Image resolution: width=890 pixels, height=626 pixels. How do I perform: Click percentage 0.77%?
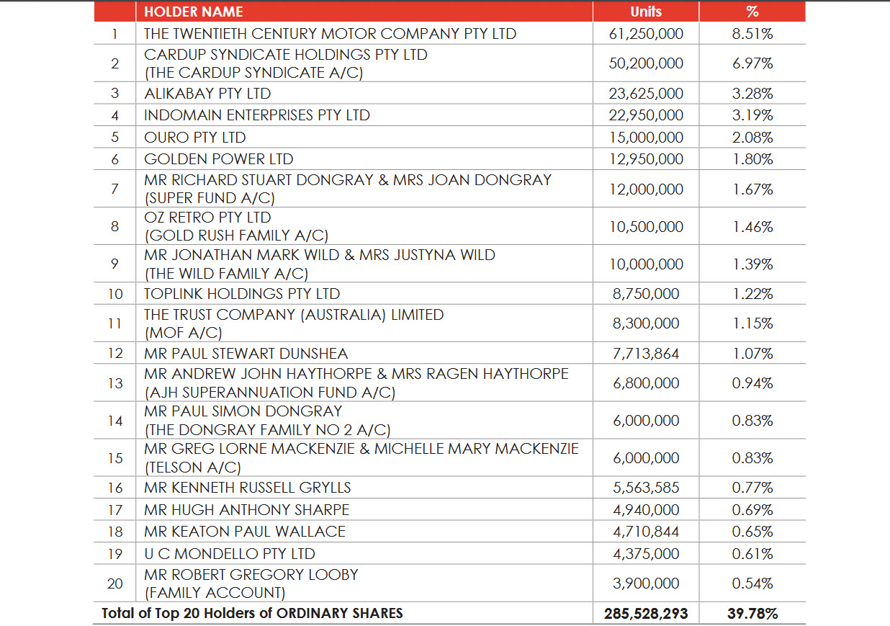click(x=752, y=488)
